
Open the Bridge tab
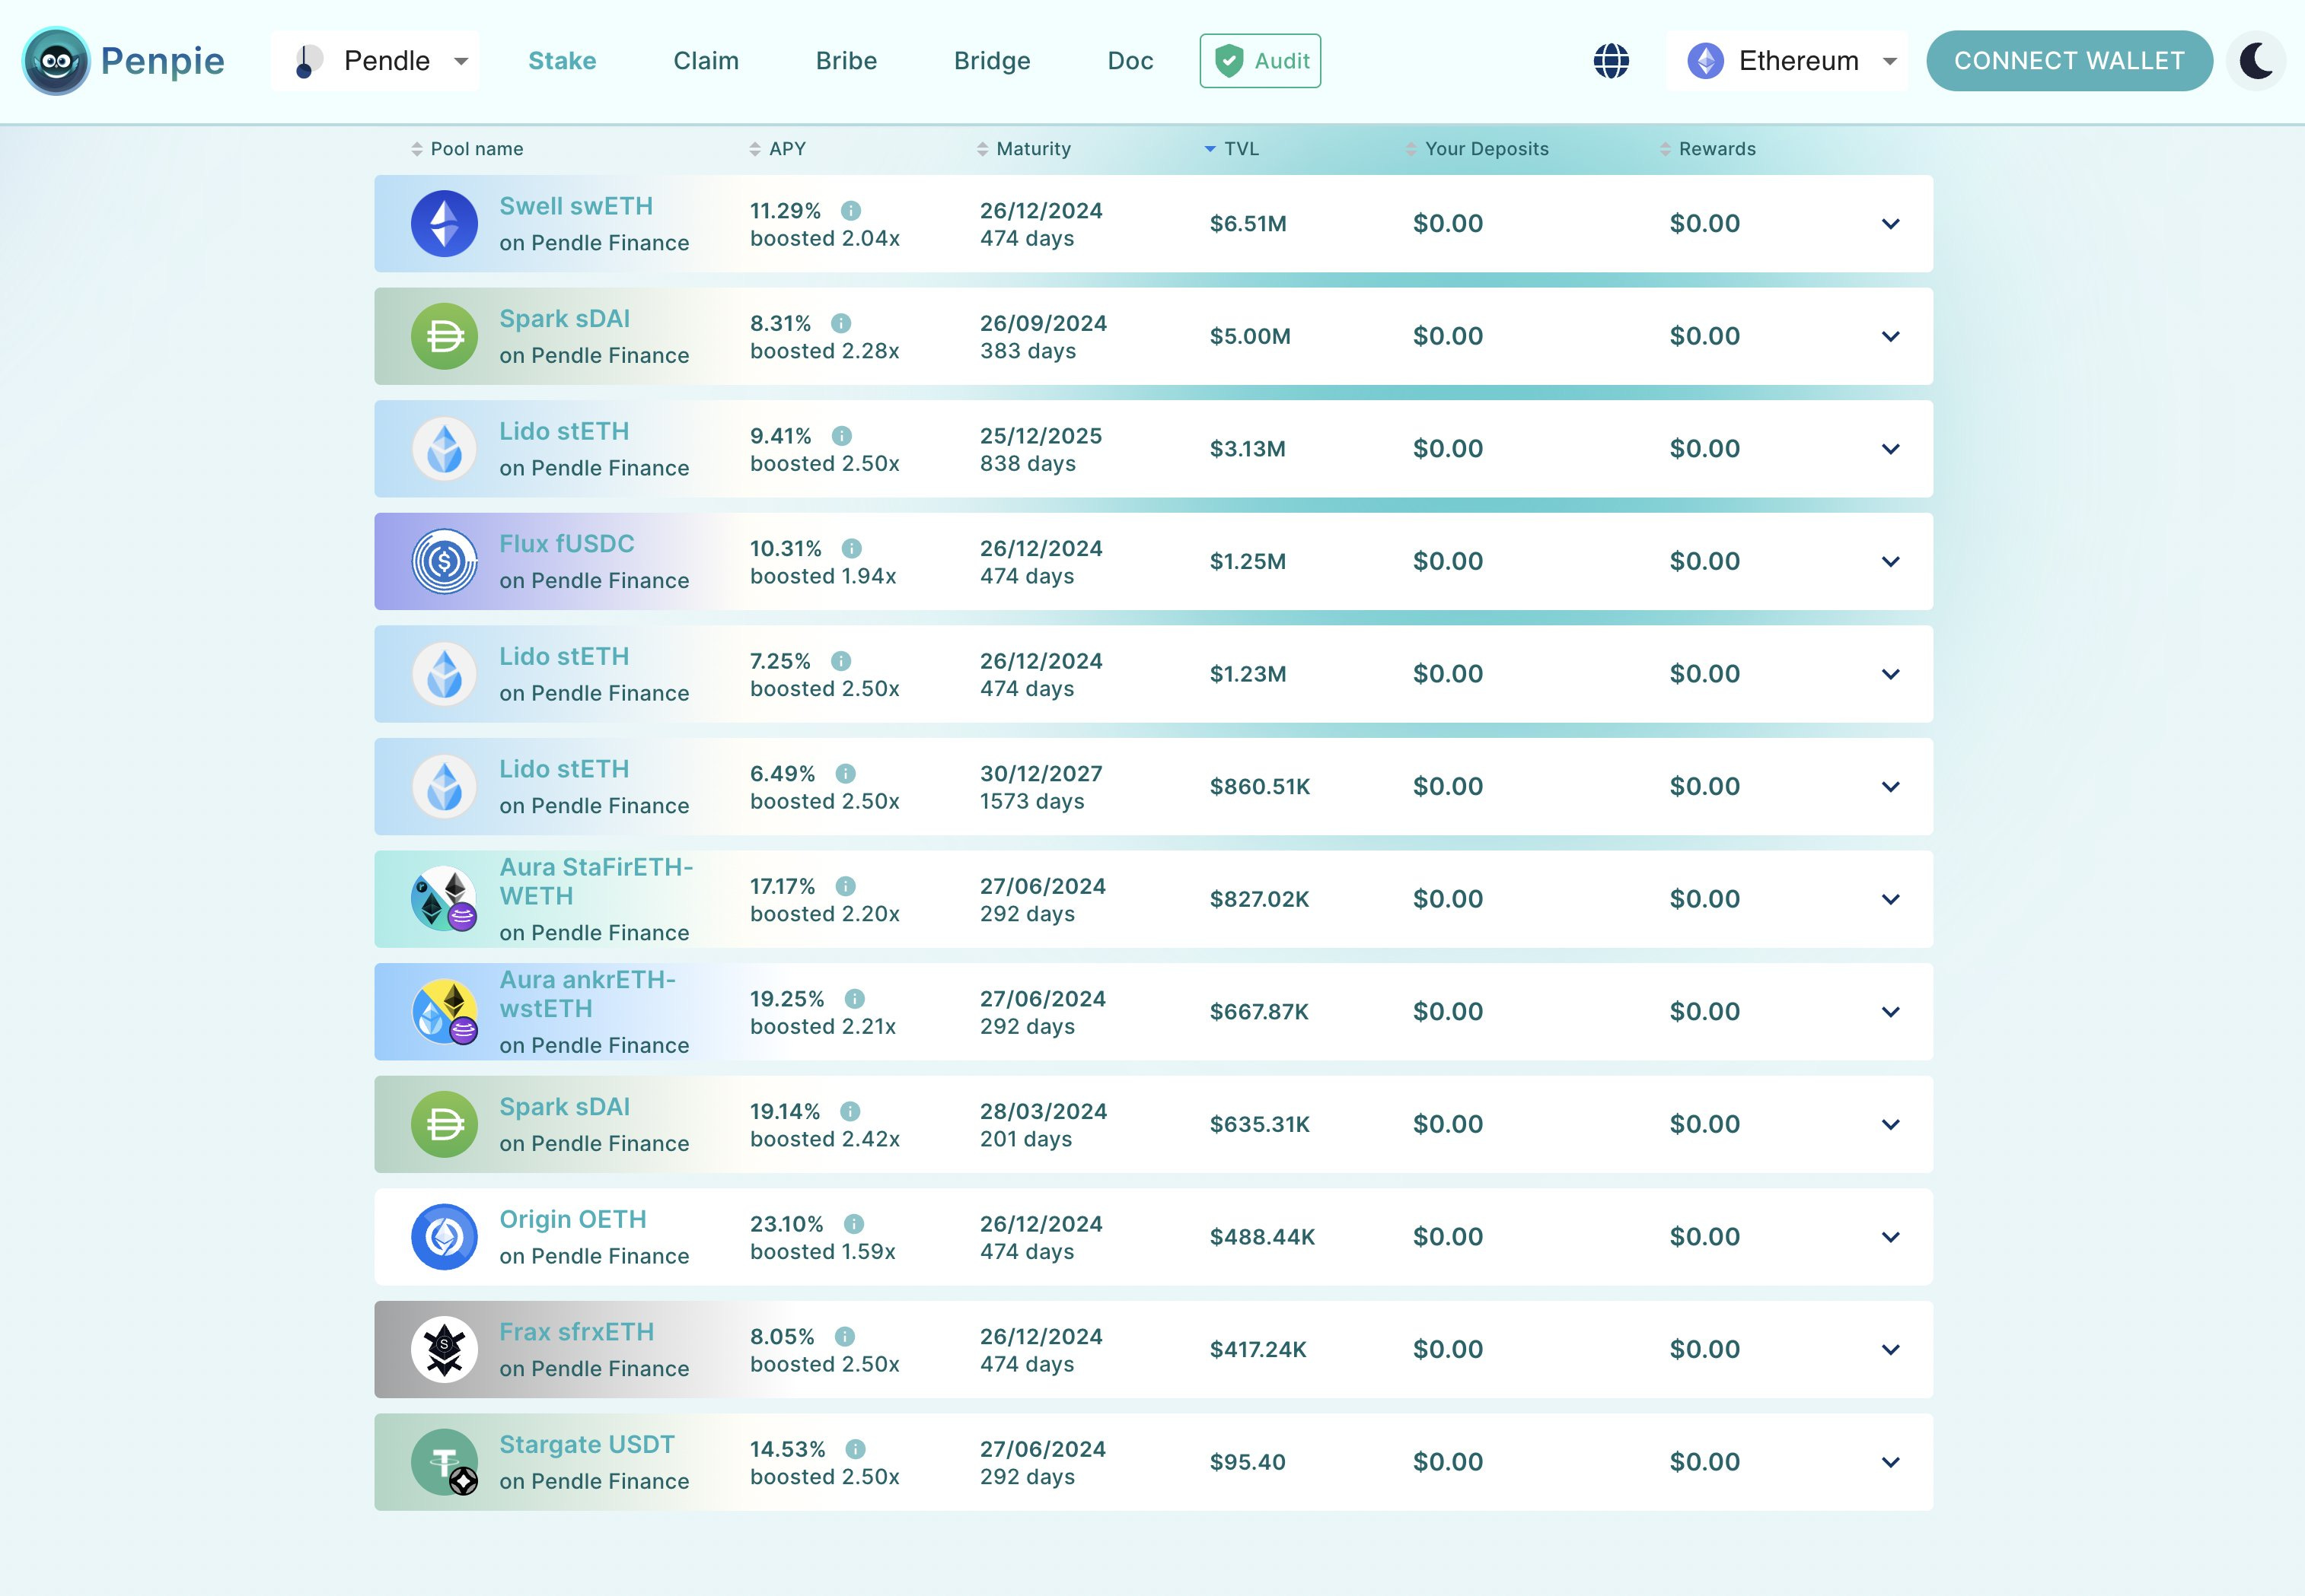(x=993, y=61)
